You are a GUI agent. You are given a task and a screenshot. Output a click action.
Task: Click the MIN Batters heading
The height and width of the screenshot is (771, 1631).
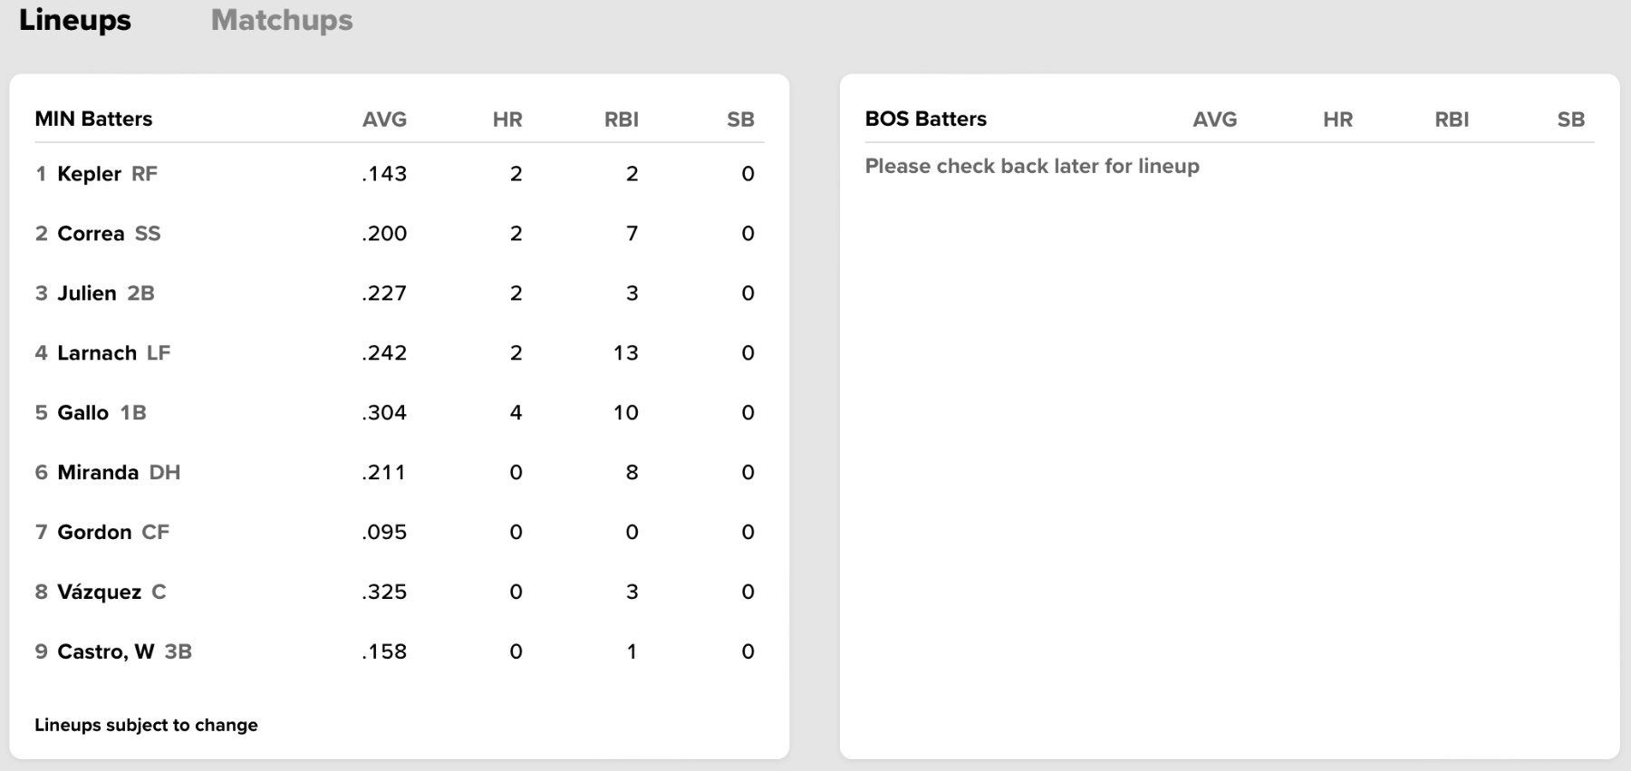93,119
